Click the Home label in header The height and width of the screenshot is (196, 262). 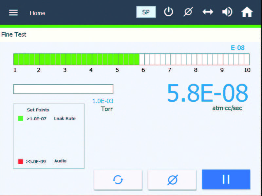[37, 13]
